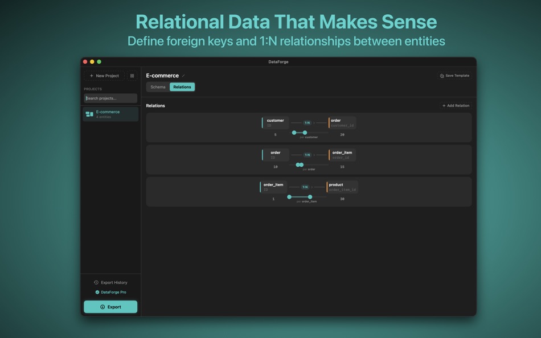The width and height of the screenshot is (541, 338).
Task: Toggle the 1:N badge on the customer-order relation
Action: click(x=307, y=122)
